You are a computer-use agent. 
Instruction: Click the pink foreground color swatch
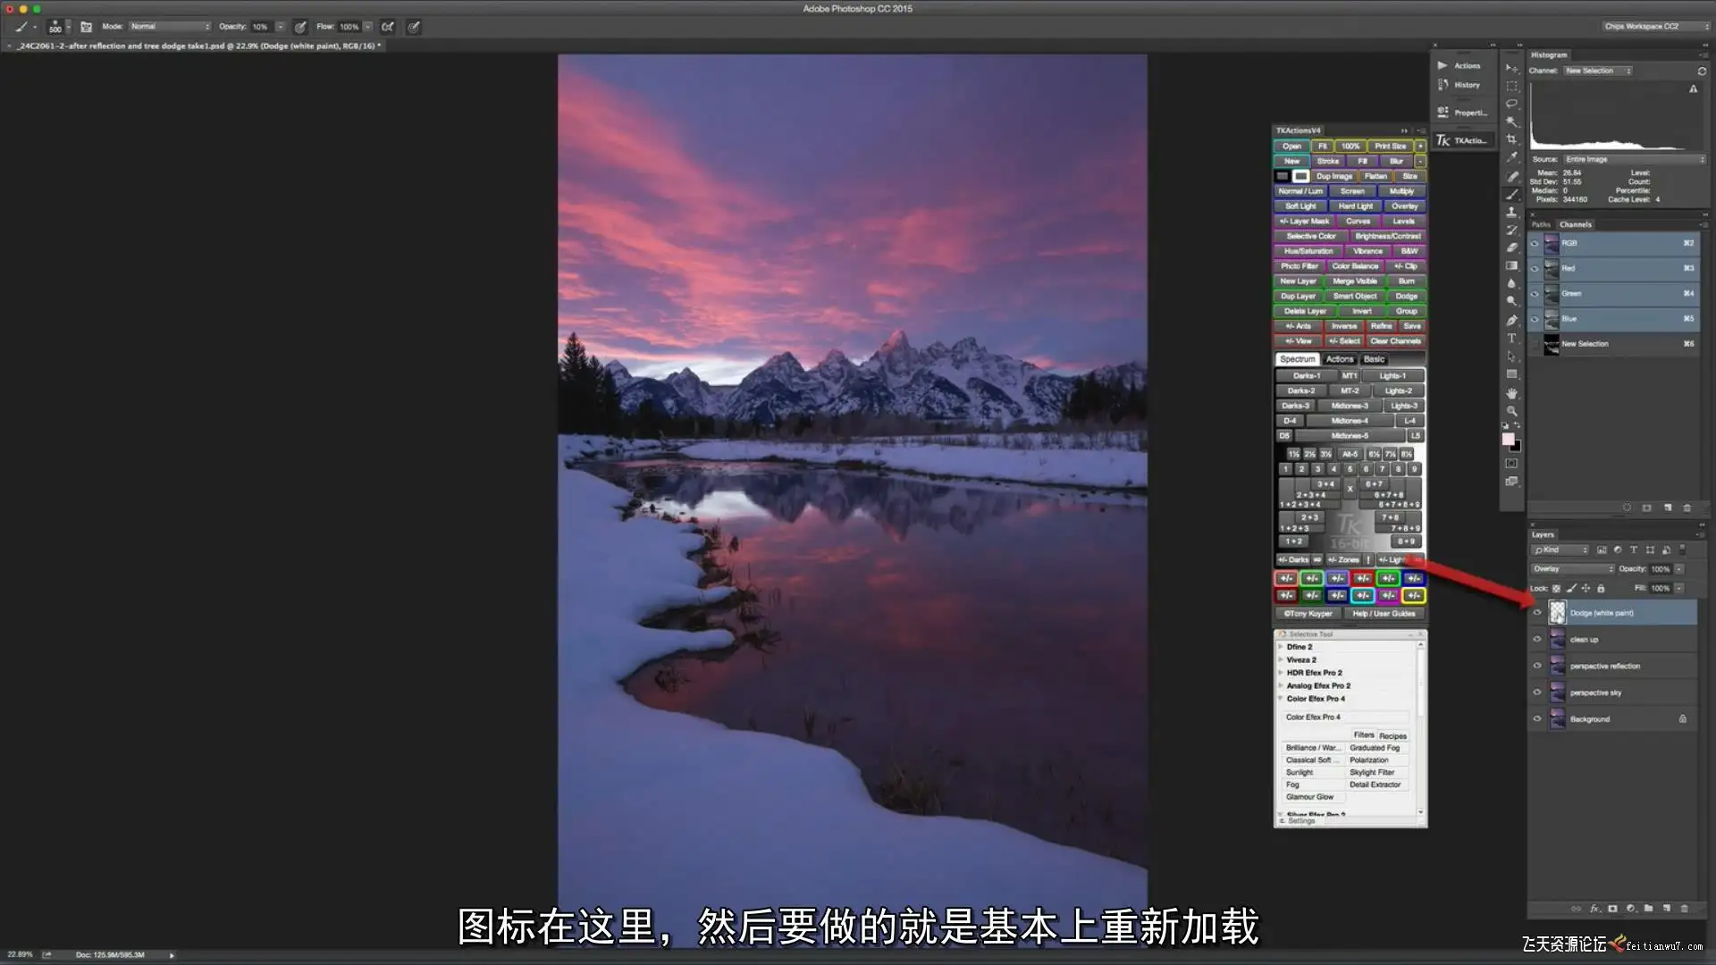(x=1508, y=439)
